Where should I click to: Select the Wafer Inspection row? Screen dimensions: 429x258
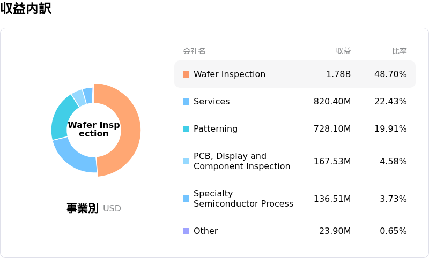(x=295, y=74)
